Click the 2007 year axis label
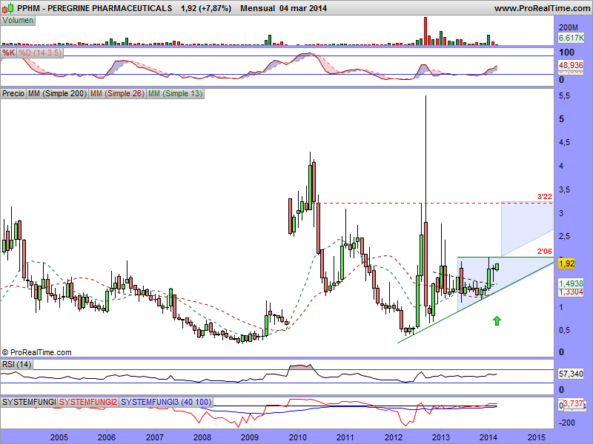Screen dimensions: 593x444 [155, 437]
